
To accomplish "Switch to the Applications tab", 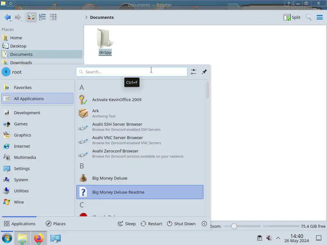I will pos(19,224).
